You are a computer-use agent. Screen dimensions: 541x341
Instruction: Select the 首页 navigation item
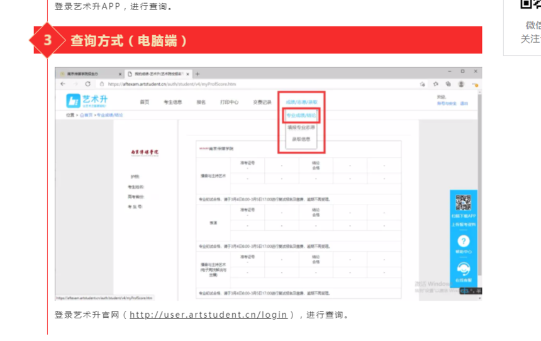pyautogui.click(x=145, y=102)
